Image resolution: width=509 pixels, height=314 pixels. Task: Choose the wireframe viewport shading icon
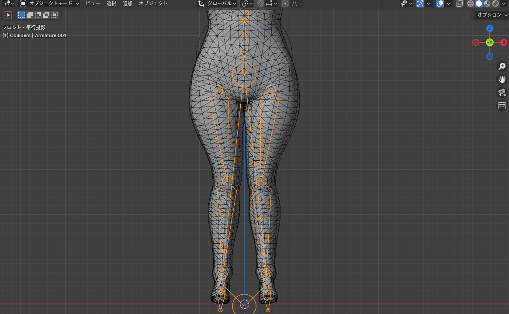[x=471, y=3]
